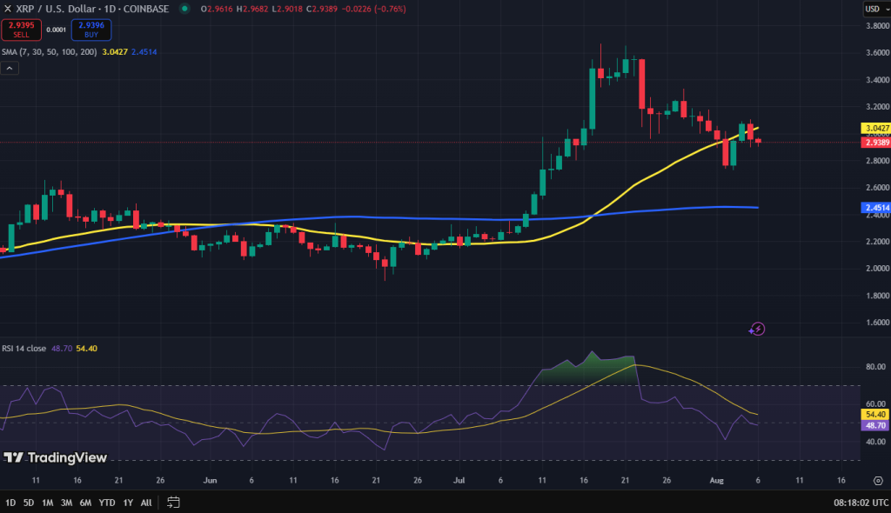Click the X icon next to the symbol name
The width and height of the screenshot is (891, 513).
click(10, 7)
